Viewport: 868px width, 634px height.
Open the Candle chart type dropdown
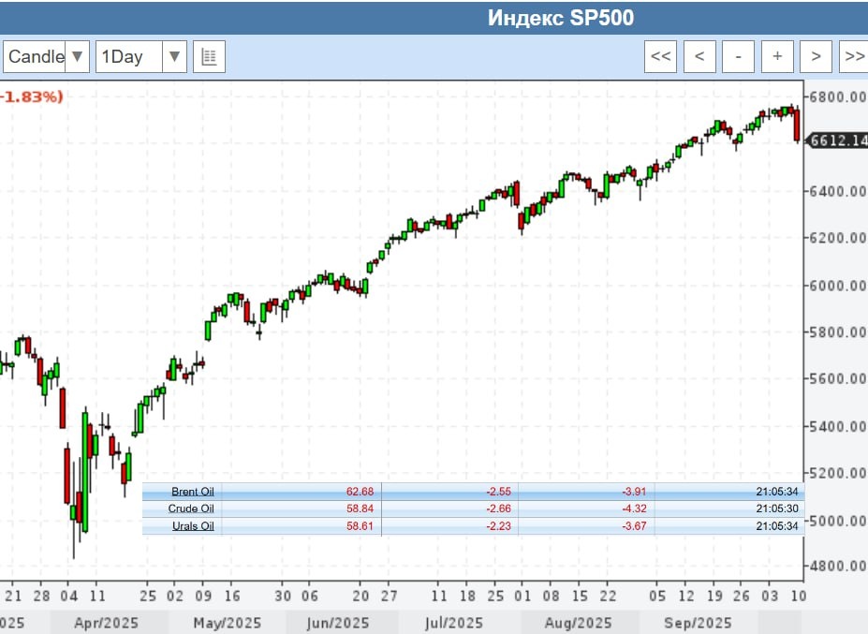[x=46, y=56]
